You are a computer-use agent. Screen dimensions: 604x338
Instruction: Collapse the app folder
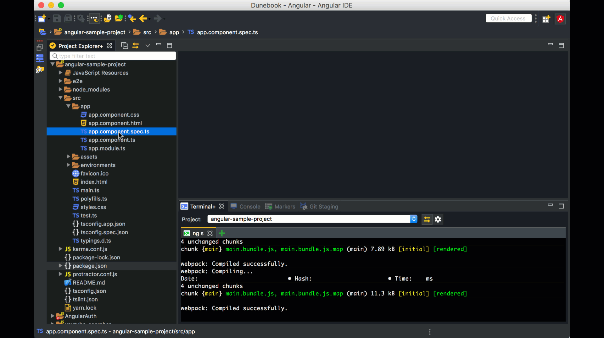coord(68,106)
